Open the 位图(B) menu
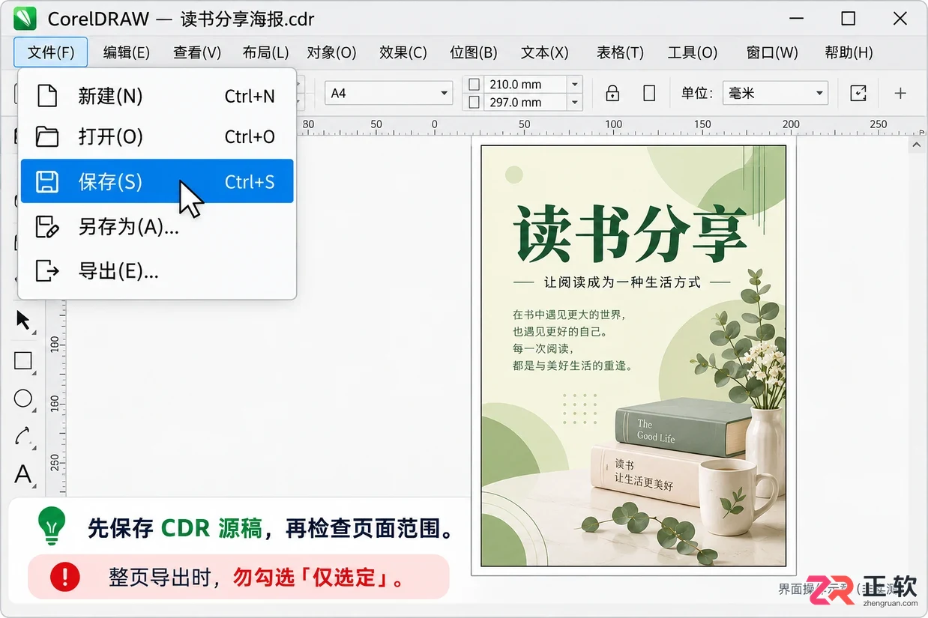The width and height of the screenshot is (928, 618). coord(474,52)
